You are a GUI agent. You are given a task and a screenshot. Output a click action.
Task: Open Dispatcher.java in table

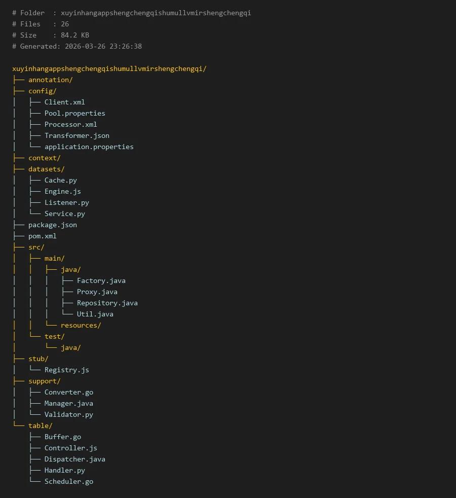(74, 459)
